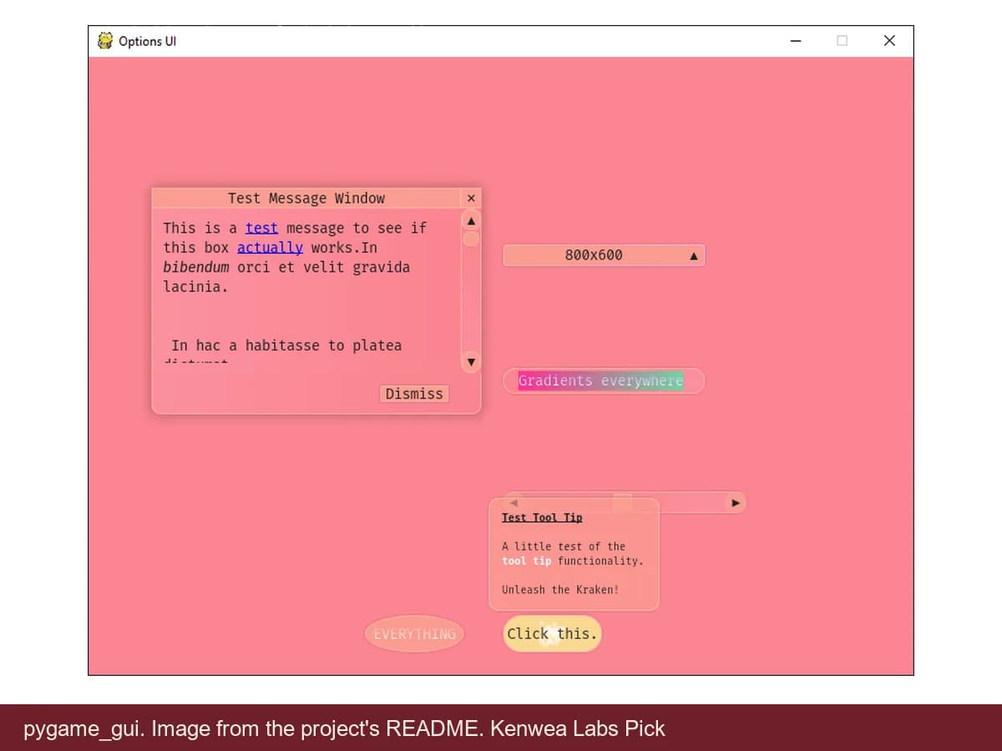Image resolution: width=1002 pixels, height=751 pixels.
Task: Minimize the Options UI window
Action: pyautogui.click(x=796, y=41)
